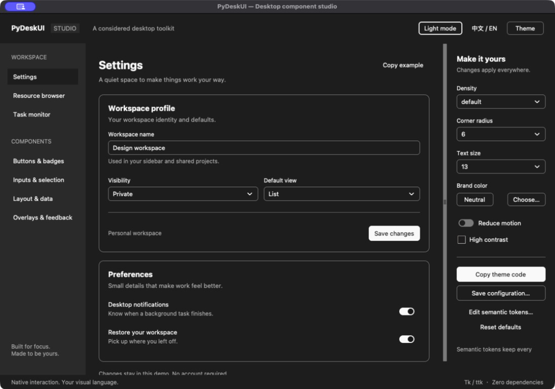
Task: Switch to Light mode
Action: pyautogui.click(x=440, y=28)
